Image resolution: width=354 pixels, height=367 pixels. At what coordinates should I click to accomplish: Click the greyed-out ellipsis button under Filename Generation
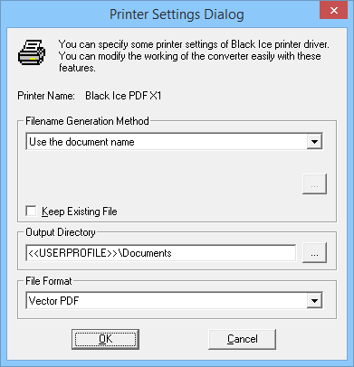coord(314,183)
